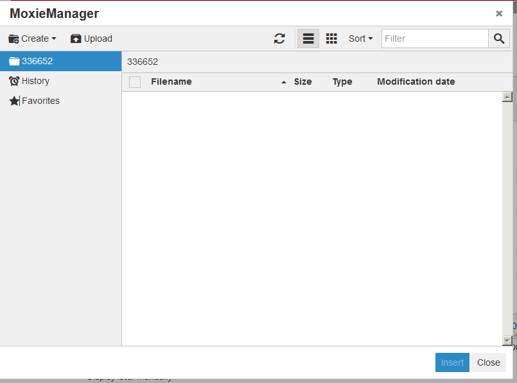Click the Upload button
Image resolution: width=517 pixels, height=383 pixels.
tap(91, 38)
